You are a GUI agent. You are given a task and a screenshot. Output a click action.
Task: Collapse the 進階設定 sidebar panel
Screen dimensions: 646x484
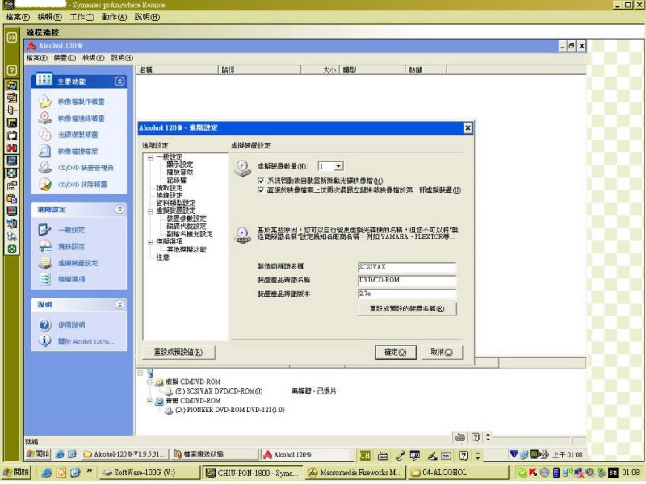(x=120, y=210)
